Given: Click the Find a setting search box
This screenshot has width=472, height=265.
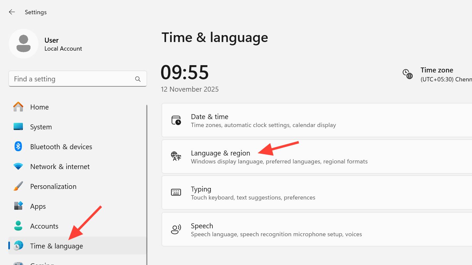Looking at the screenshot, I should [x=78, y=79].
